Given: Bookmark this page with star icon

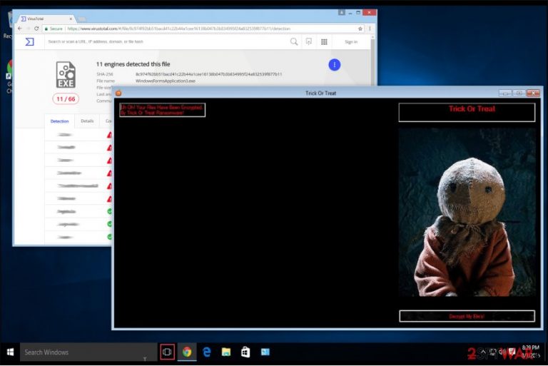Looking at the screenshot, I should click(x=360, y=29).
